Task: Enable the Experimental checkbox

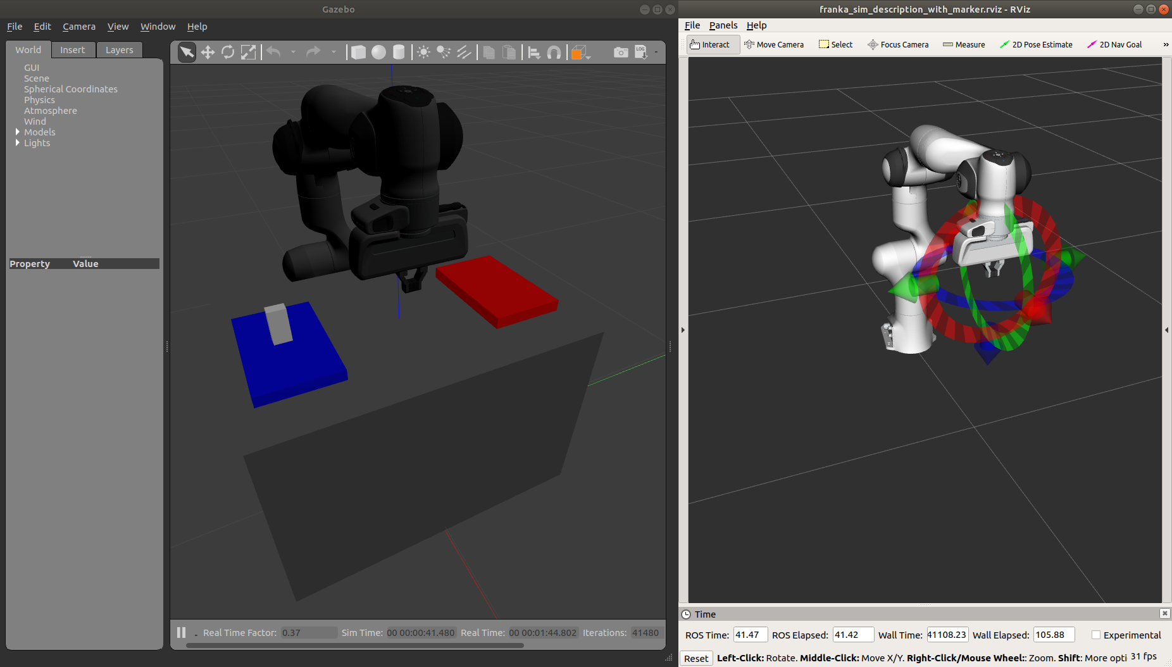Action: coord(1096,635)
